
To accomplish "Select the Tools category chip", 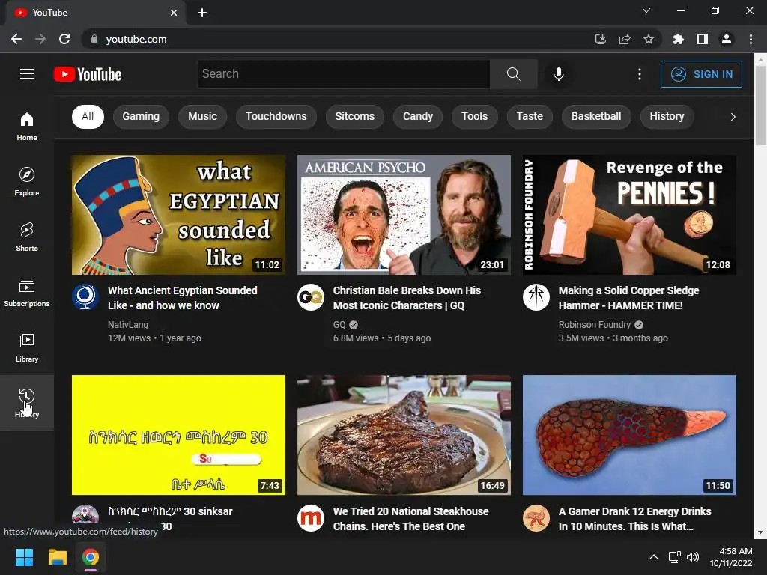I will [474, 116].
